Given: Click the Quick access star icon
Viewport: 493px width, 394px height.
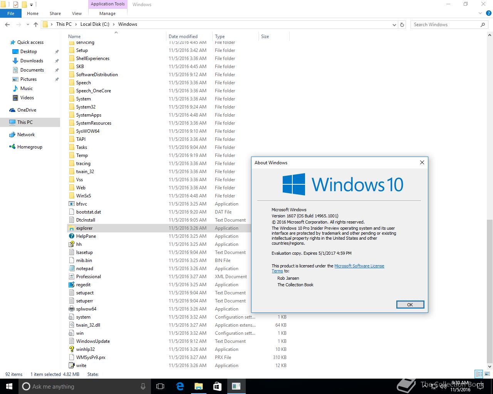Looking at the screenshot, I should coord(13,42).
